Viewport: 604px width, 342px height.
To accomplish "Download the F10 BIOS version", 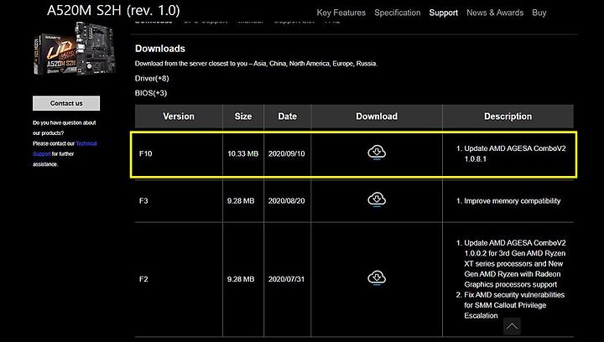I will (377, 153).
